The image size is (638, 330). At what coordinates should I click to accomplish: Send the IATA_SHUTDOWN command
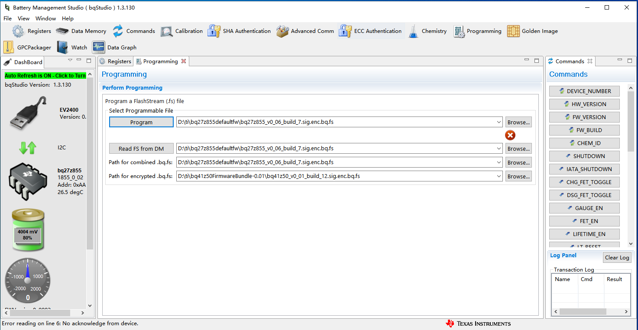(x=584, y=169)
